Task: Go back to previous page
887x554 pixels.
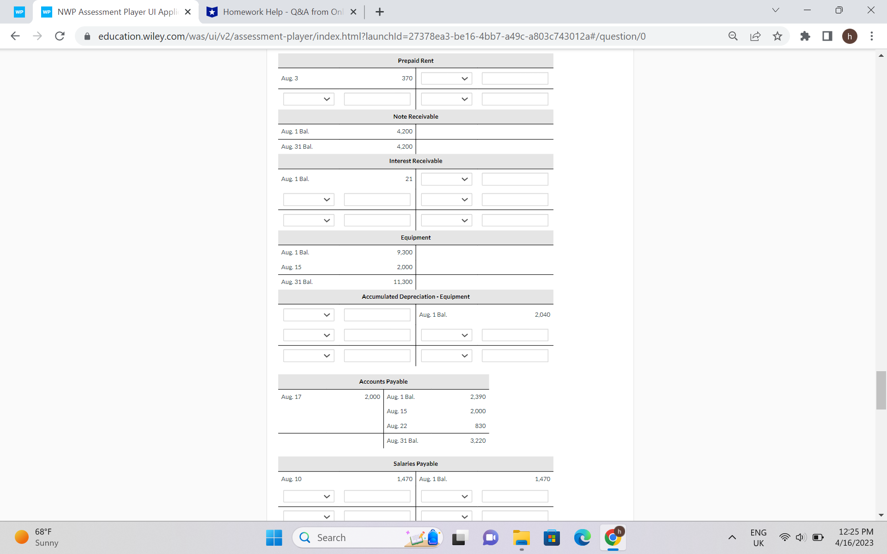Action: coord(15,36)
